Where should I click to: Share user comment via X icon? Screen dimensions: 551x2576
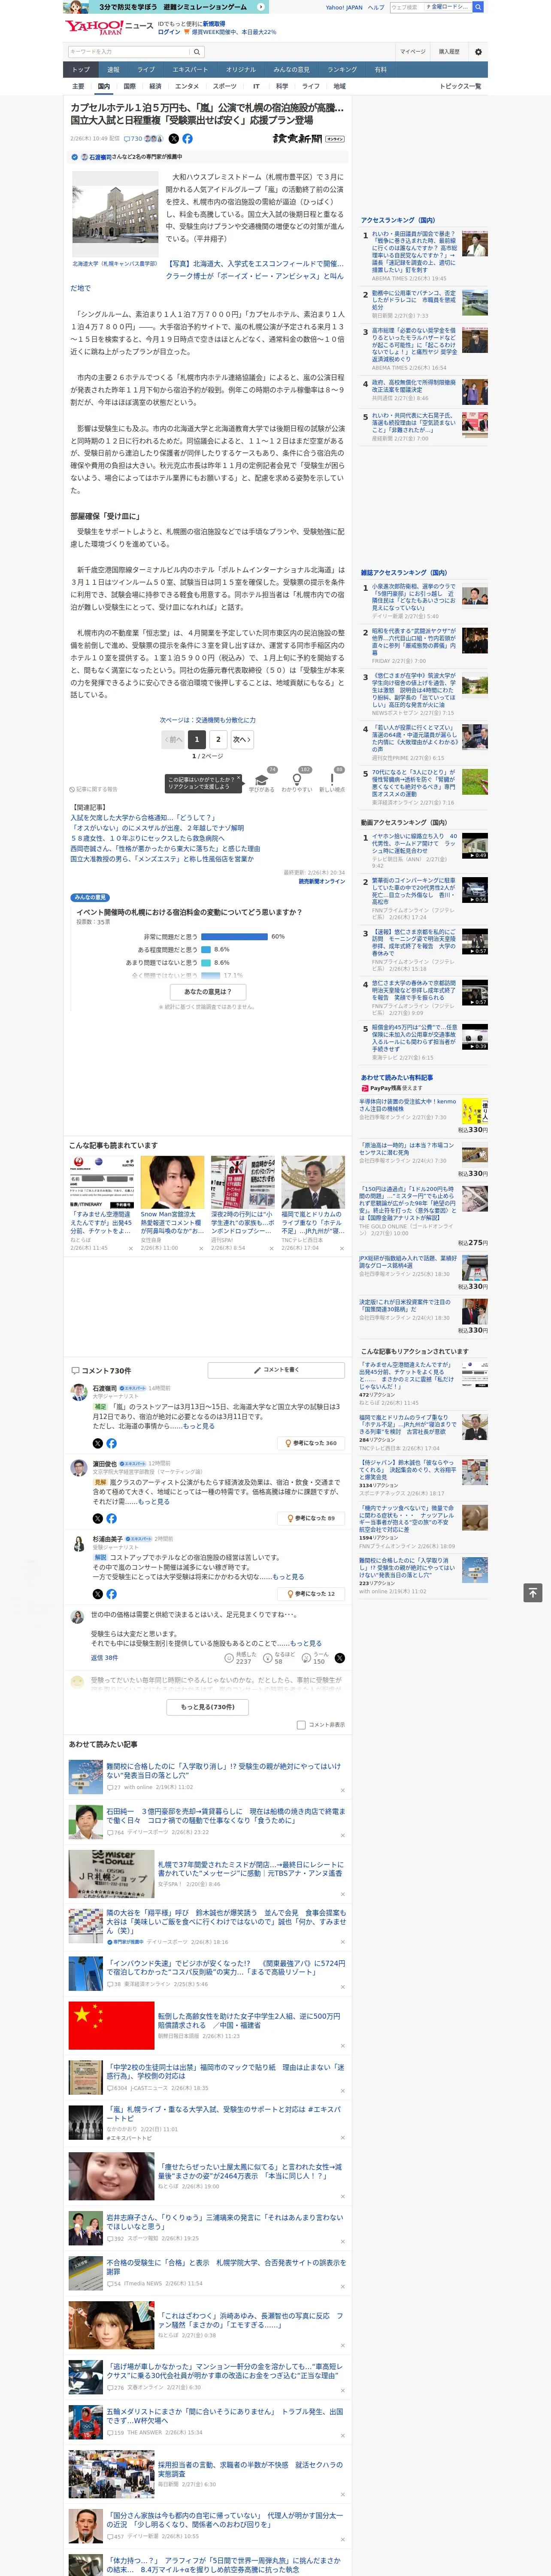[340, 1658]
